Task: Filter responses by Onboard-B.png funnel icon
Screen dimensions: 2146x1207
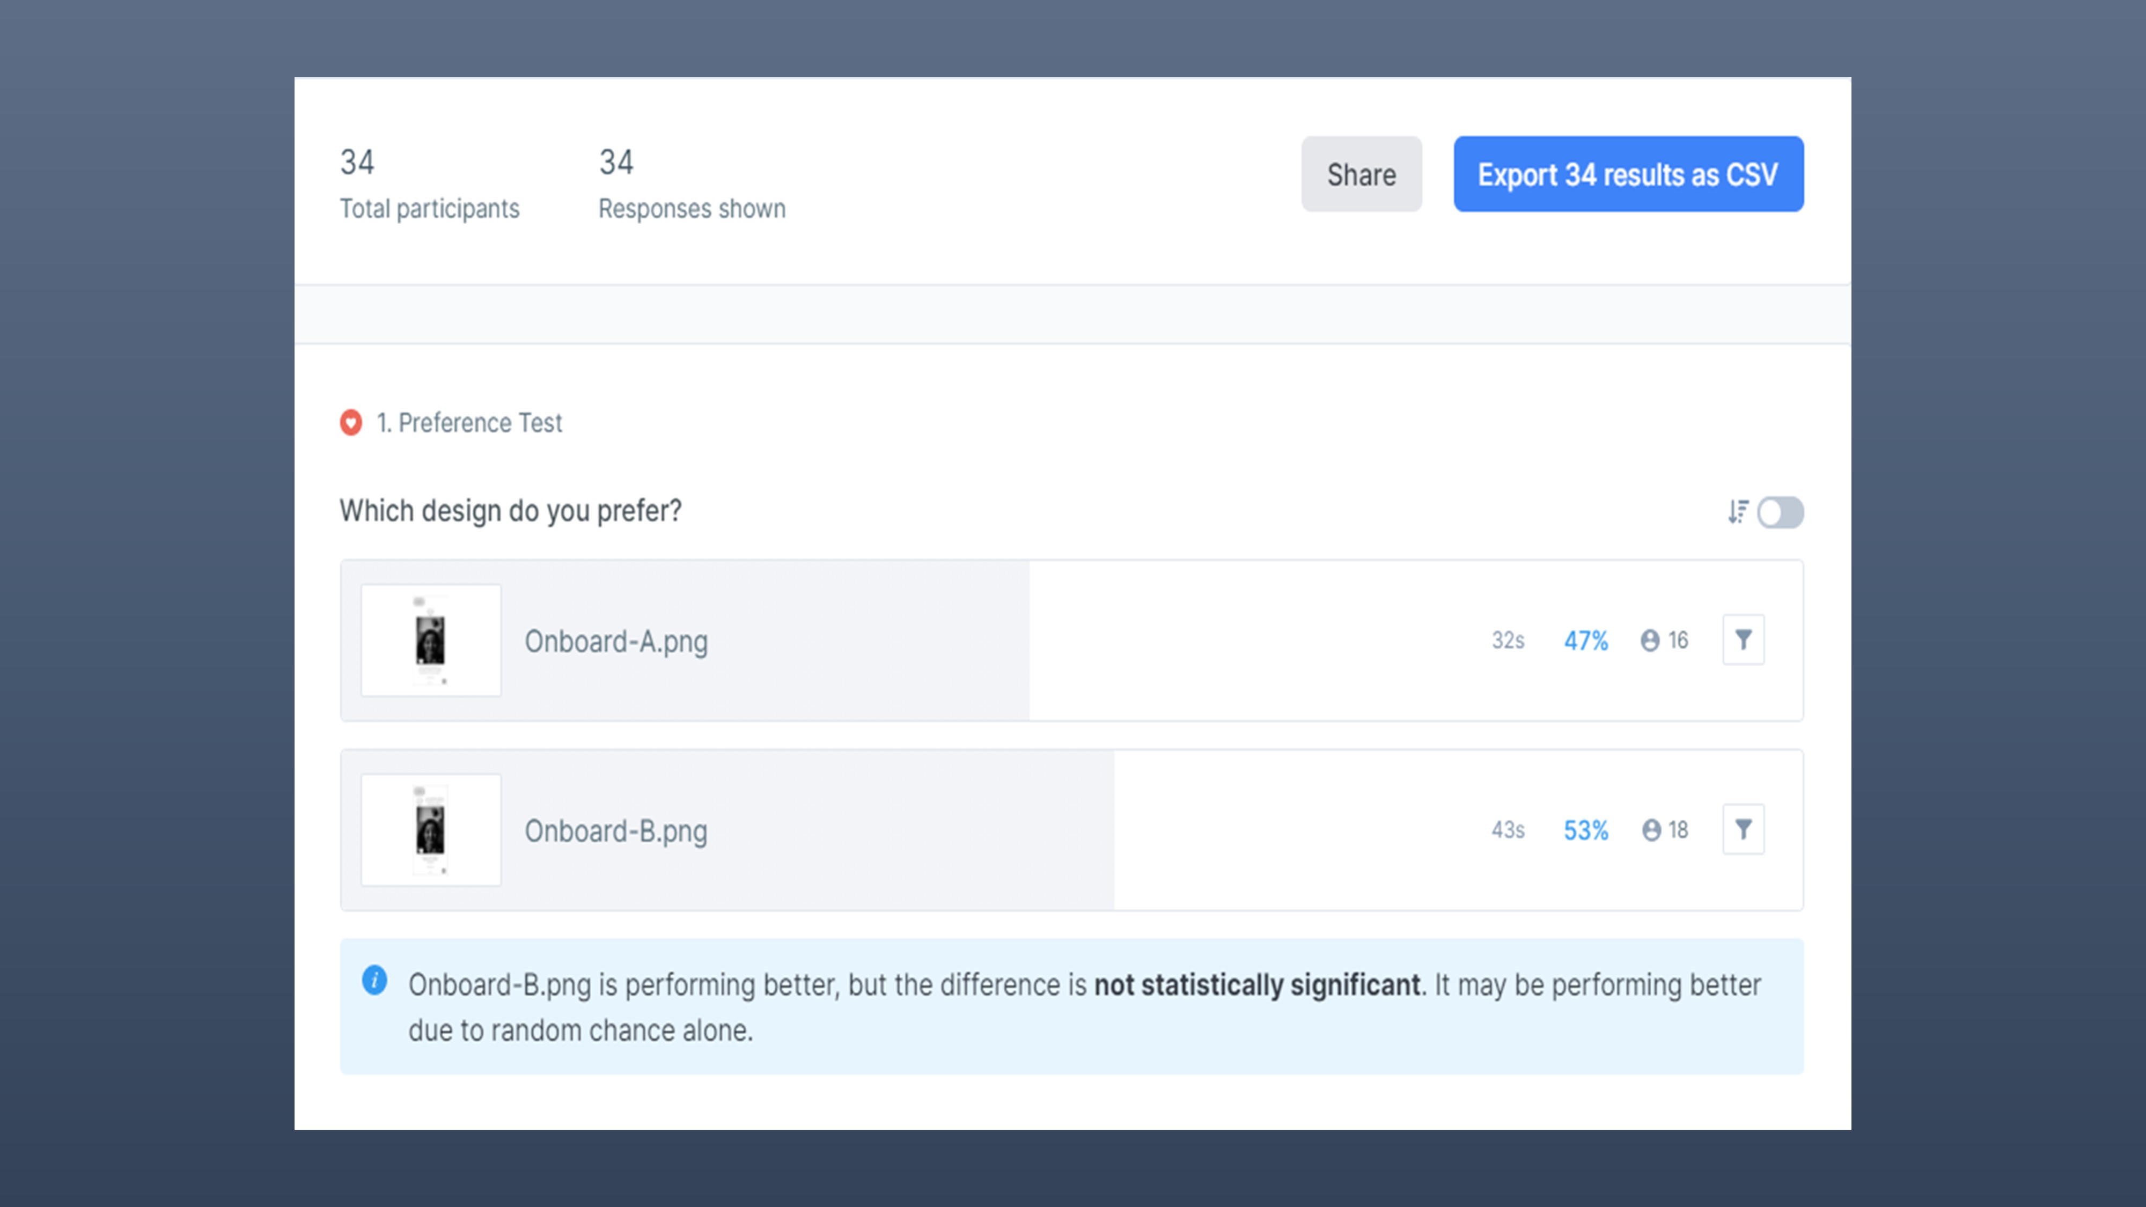Action: (1743, 830)
